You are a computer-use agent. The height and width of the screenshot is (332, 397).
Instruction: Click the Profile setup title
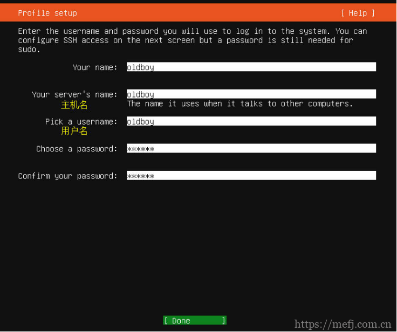[x=47, y=13]
